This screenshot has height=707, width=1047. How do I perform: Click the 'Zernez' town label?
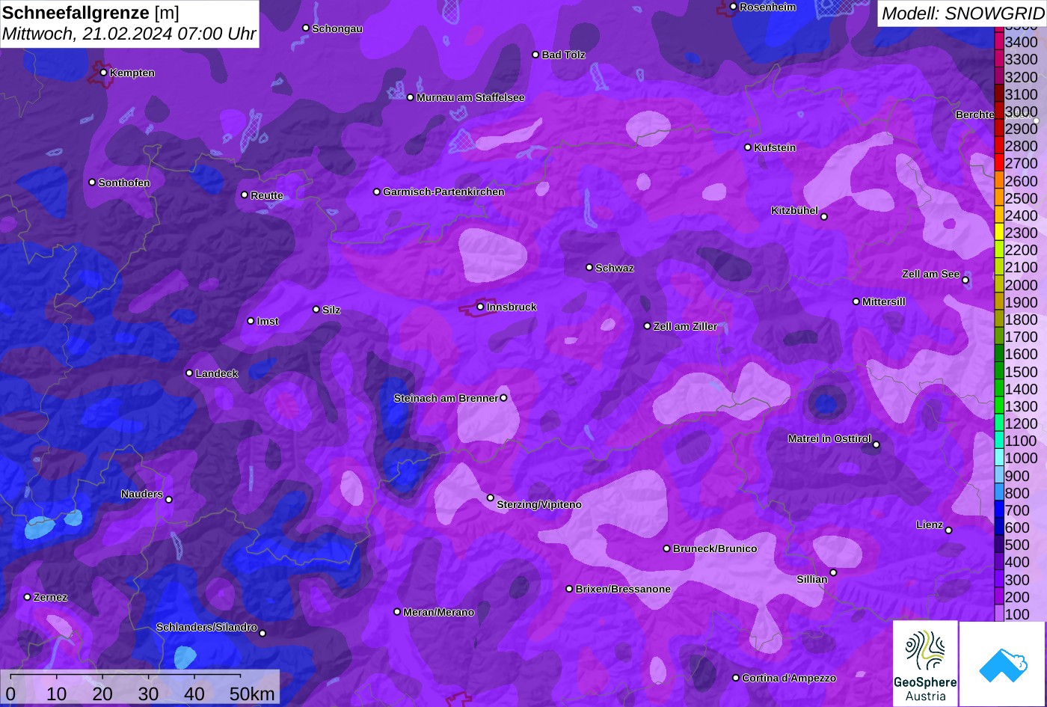point(51,597)
